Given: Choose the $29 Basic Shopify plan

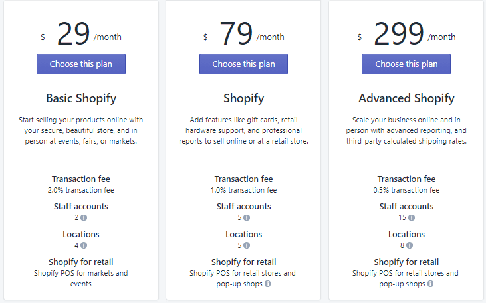Looking at the screenshot, I should tap(81, 64).
